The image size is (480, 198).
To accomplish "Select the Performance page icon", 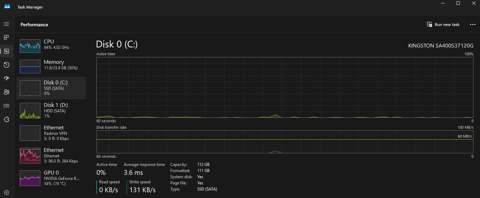I will 6,51.
